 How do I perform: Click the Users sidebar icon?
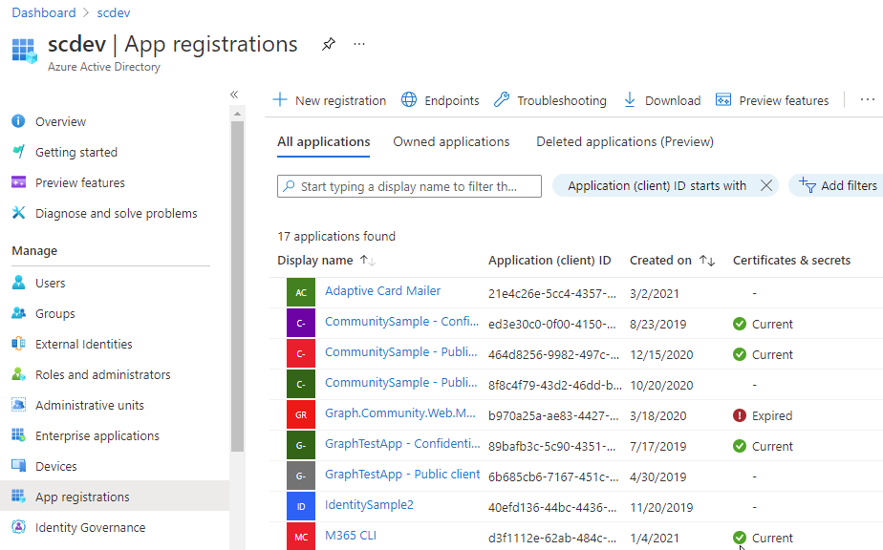tap(18, 283)
